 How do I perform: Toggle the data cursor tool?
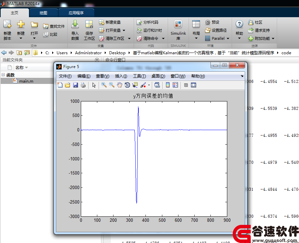(x=135, y=85)
